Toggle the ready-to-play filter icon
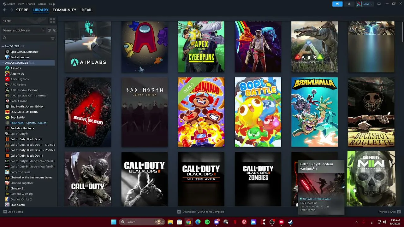 pyautogui.click(x=55, y=30)
